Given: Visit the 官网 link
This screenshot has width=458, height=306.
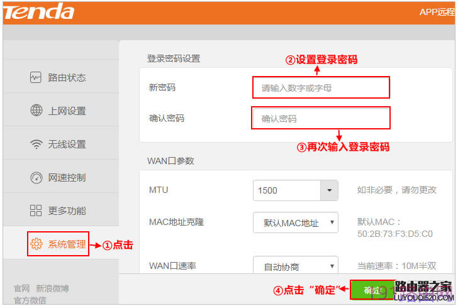Looking at the screenshot, I should tap(21, 289).
